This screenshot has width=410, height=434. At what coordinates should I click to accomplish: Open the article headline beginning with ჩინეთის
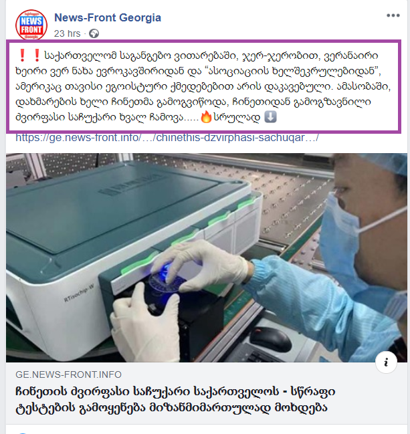point(175,399)
